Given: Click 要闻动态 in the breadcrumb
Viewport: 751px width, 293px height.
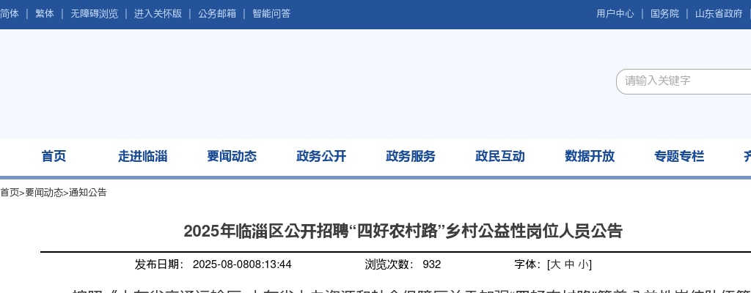Looking at the screenshot, I should click(44, 193).
